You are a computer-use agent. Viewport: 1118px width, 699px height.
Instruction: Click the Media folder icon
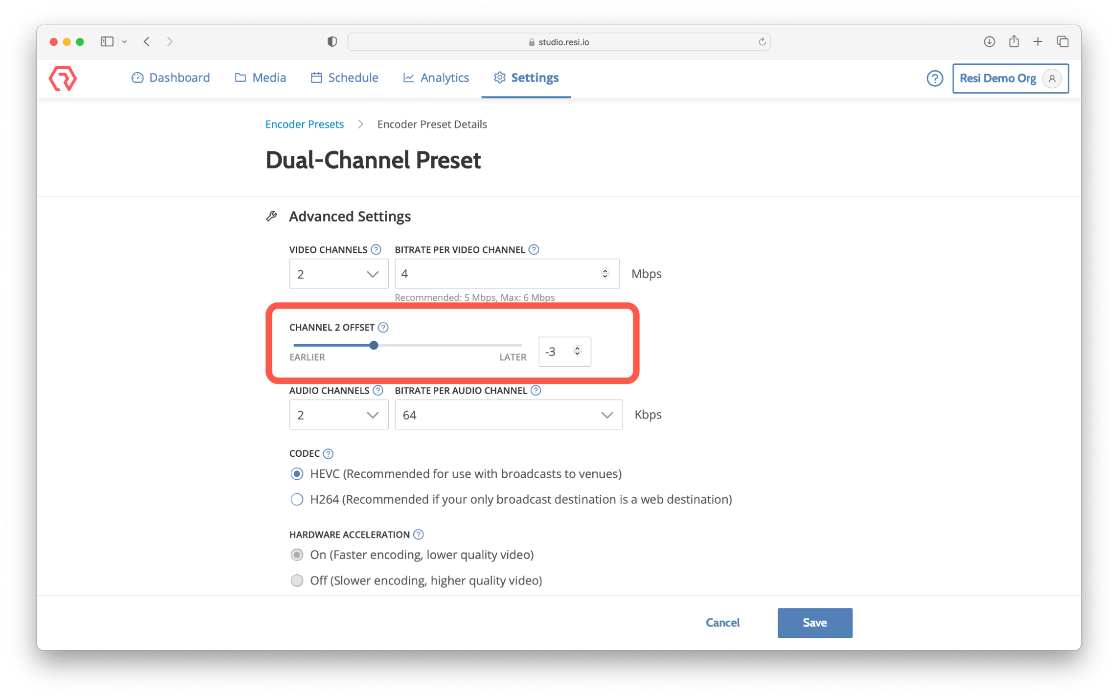coord(240,78)
